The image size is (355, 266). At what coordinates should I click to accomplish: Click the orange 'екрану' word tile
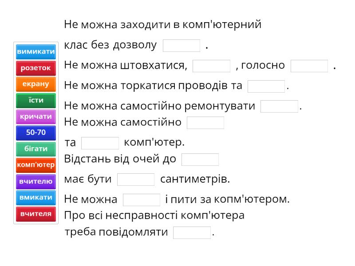click(x=36, y=84)
